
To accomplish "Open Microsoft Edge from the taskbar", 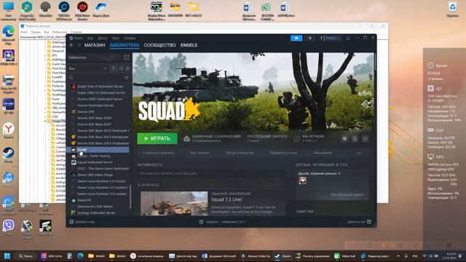I will pos(80,255).
